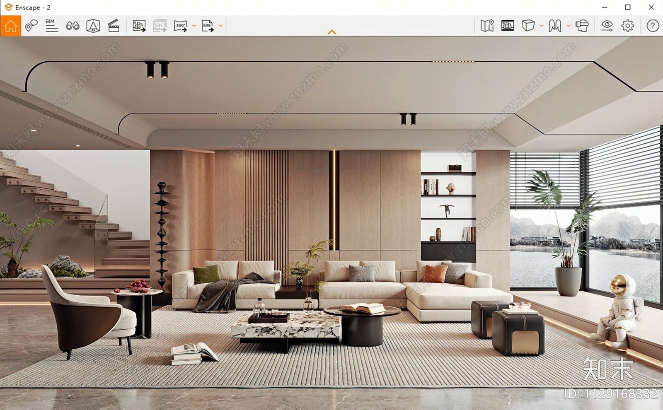
Task: Close the Enscape window
Action: 651,7
